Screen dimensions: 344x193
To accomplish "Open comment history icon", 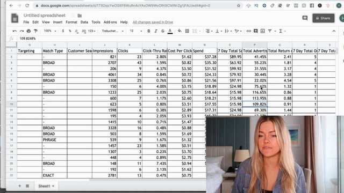I will [305, 18].
